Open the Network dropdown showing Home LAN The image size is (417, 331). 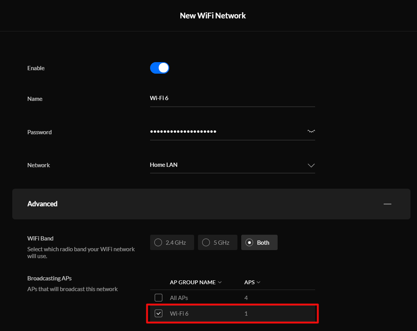(x=232, y=165)
